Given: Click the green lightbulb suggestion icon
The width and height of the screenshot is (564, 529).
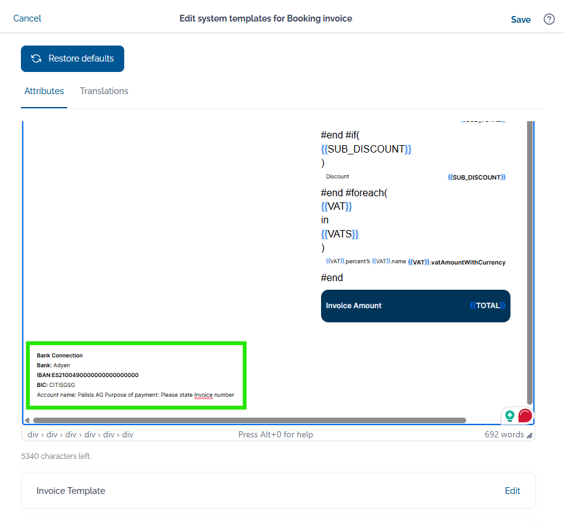Looking at the screenshot, I should 510,416.
